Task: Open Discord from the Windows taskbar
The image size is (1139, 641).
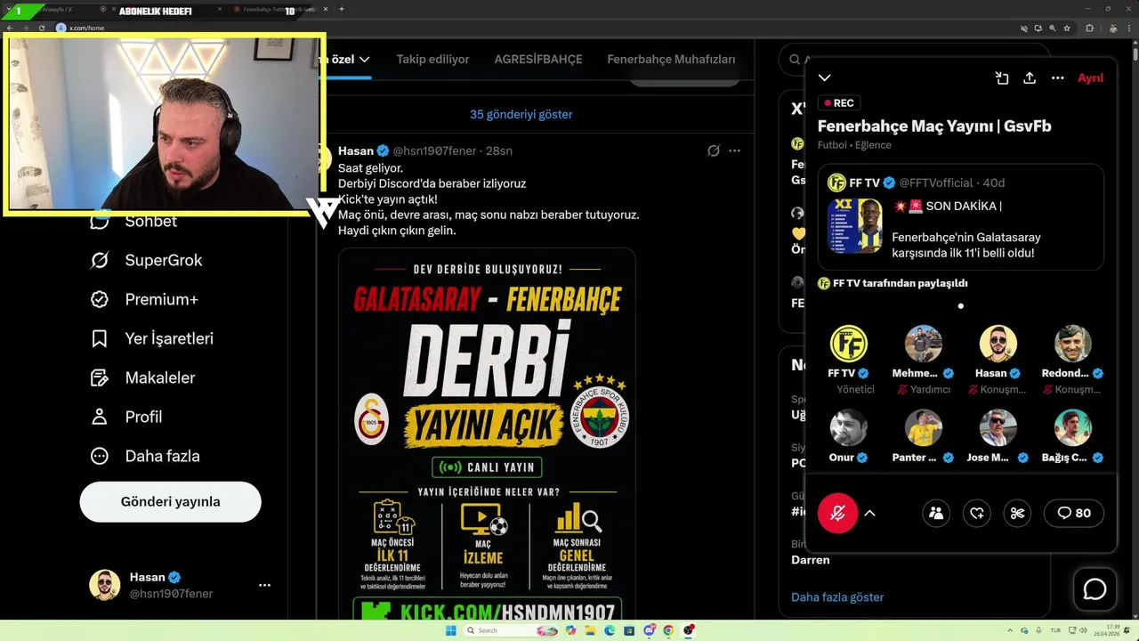Action: [x=650, y=630]
